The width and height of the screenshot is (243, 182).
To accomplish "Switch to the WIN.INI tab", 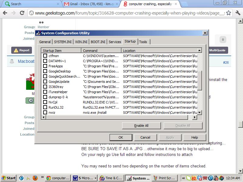I will (x=81, y=42).
